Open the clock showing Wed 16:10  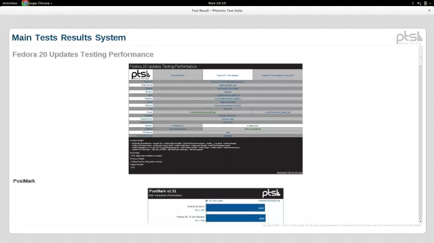217,3
